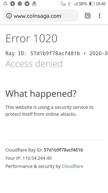Tap the mobile signal strength icon
The height and width of the screenshot is (193, 108).
pyautogui.click(x=75, y=4)
